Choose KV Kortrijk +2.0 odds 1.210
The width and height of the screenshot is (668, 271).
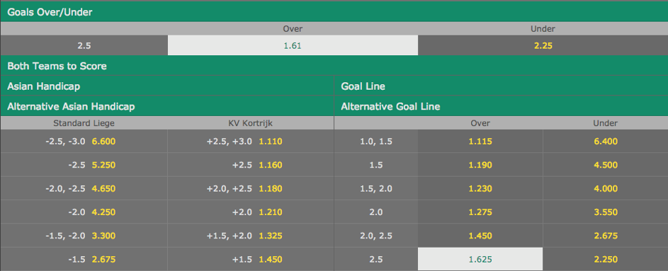(x=251, y=212)
